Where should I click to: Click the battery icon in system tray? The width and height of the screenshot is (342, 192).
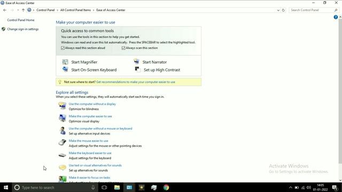[x=297, y=187]
